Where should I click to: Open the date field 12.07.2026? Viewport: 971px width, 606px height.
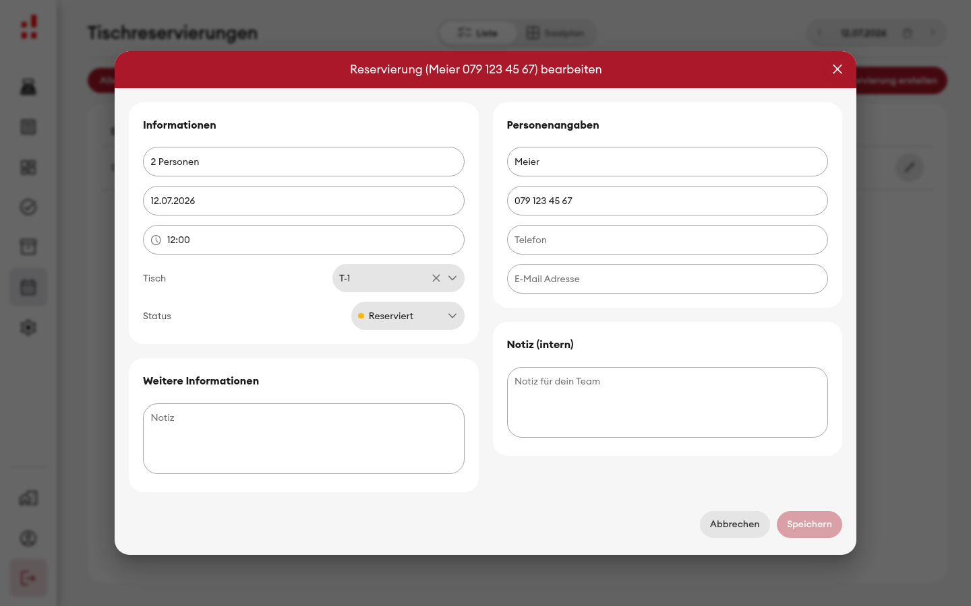tap(303, 201)
